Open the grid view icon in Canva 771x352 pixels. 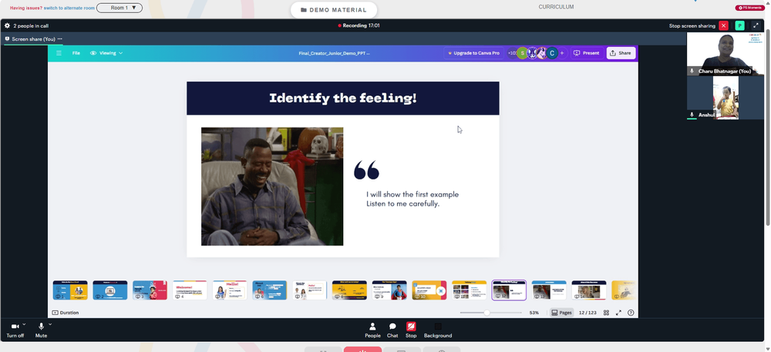(606, 313)
